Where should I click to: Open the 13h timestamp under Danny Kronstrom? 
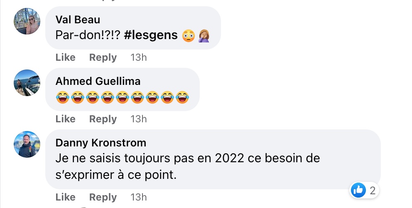point(138,197)
